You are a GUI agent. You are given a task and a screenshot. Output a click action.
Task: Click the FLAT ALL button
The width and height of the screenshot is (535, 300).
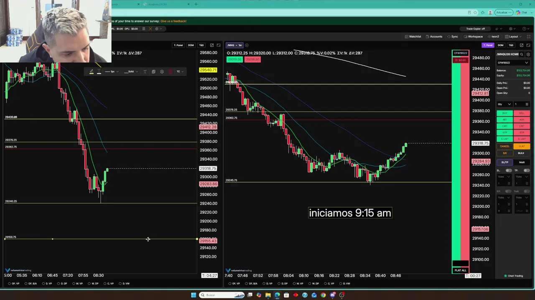(x=460, y=270)
